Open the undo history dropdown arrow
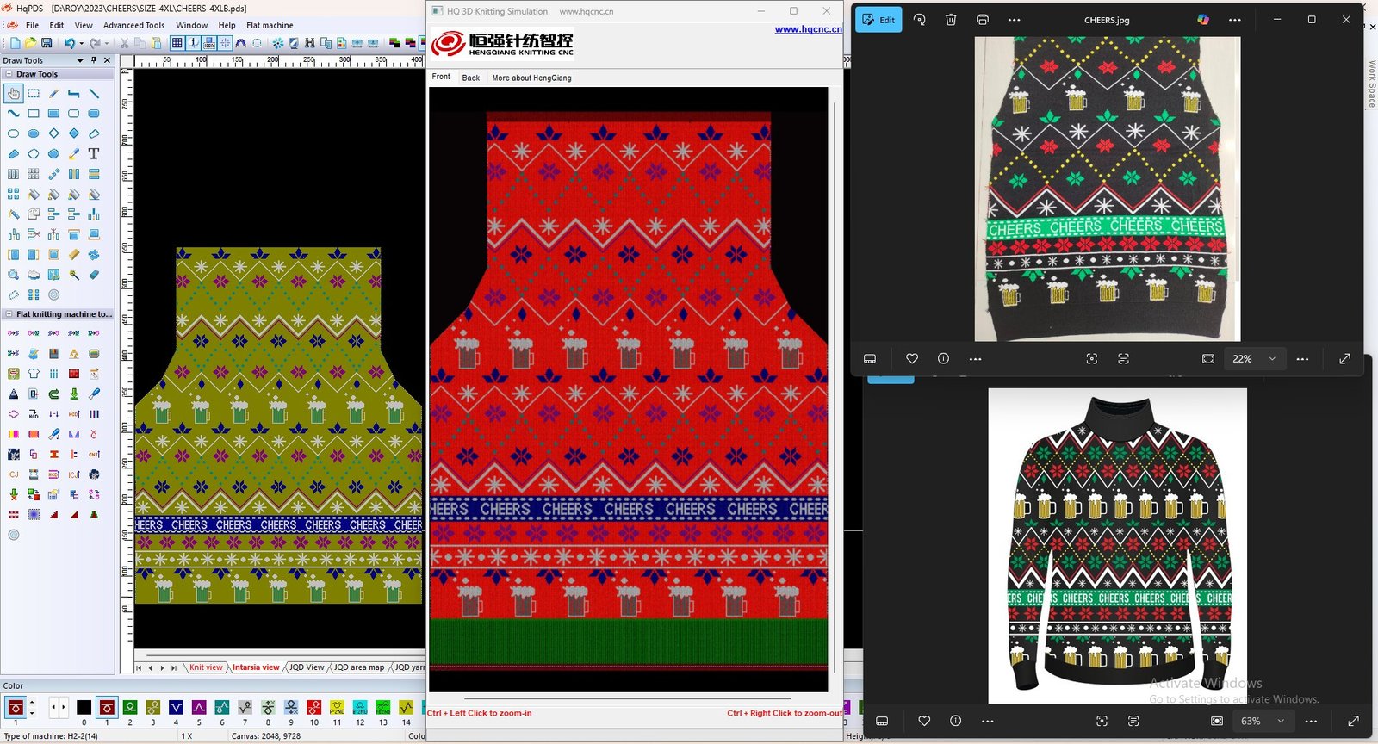Image resolution: width=1378 pixels, height=744 pixels. click(x=81, y=43)
